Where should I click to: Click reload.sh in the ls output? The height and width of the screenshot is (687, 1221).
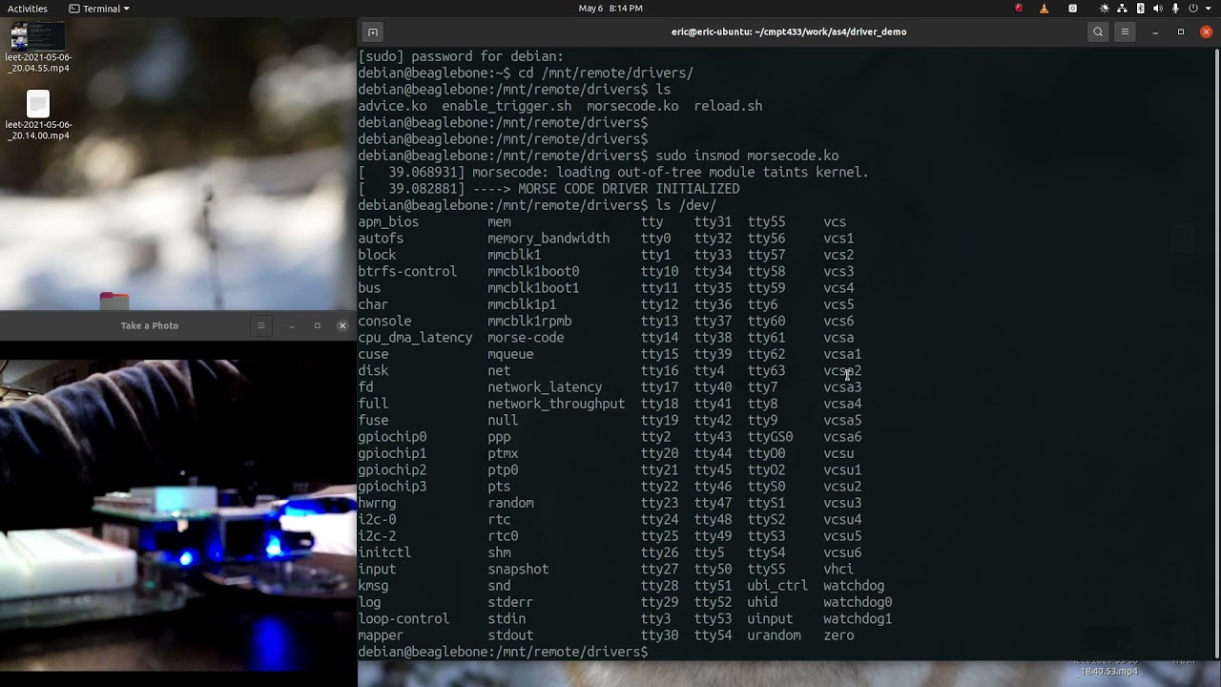728,106
